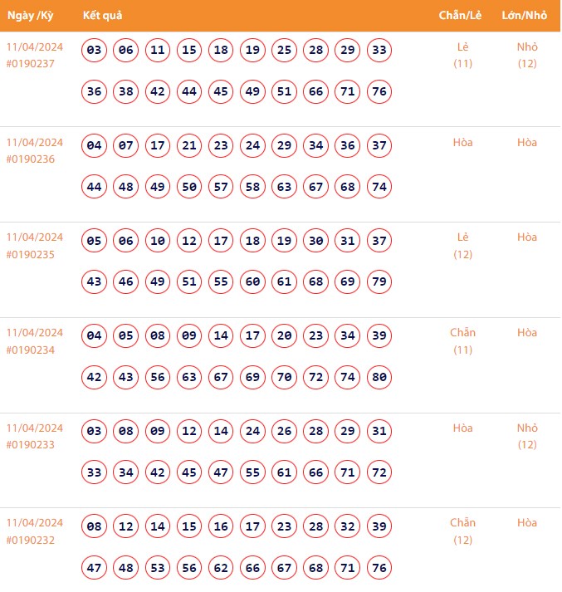
Task: Click draw number #0190234
Action: [x=30, y=350]
